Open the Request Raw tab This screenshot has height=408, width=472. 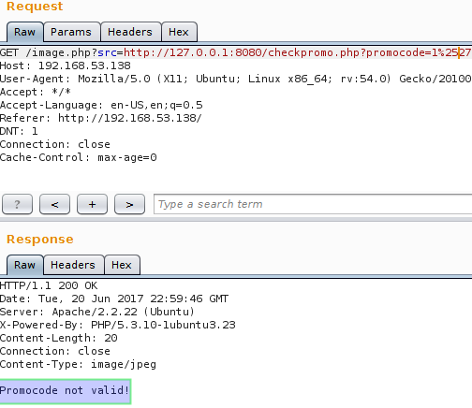coord(25,32)
